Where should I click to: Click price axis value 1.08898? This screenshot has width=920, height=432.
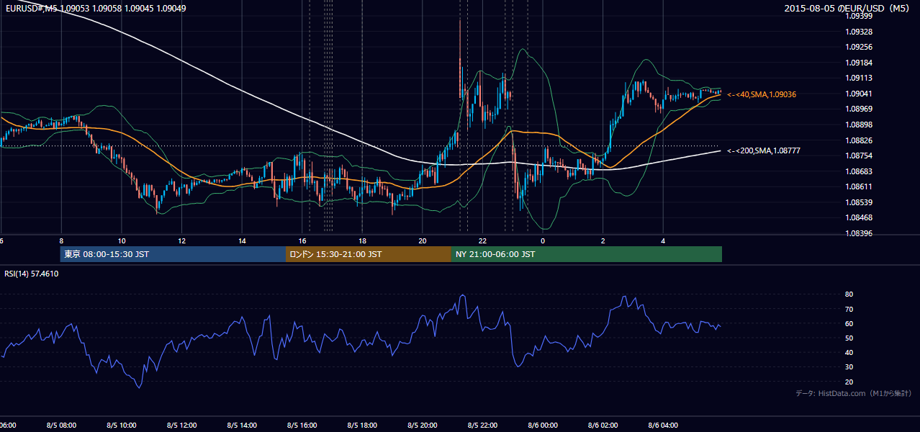859,125
